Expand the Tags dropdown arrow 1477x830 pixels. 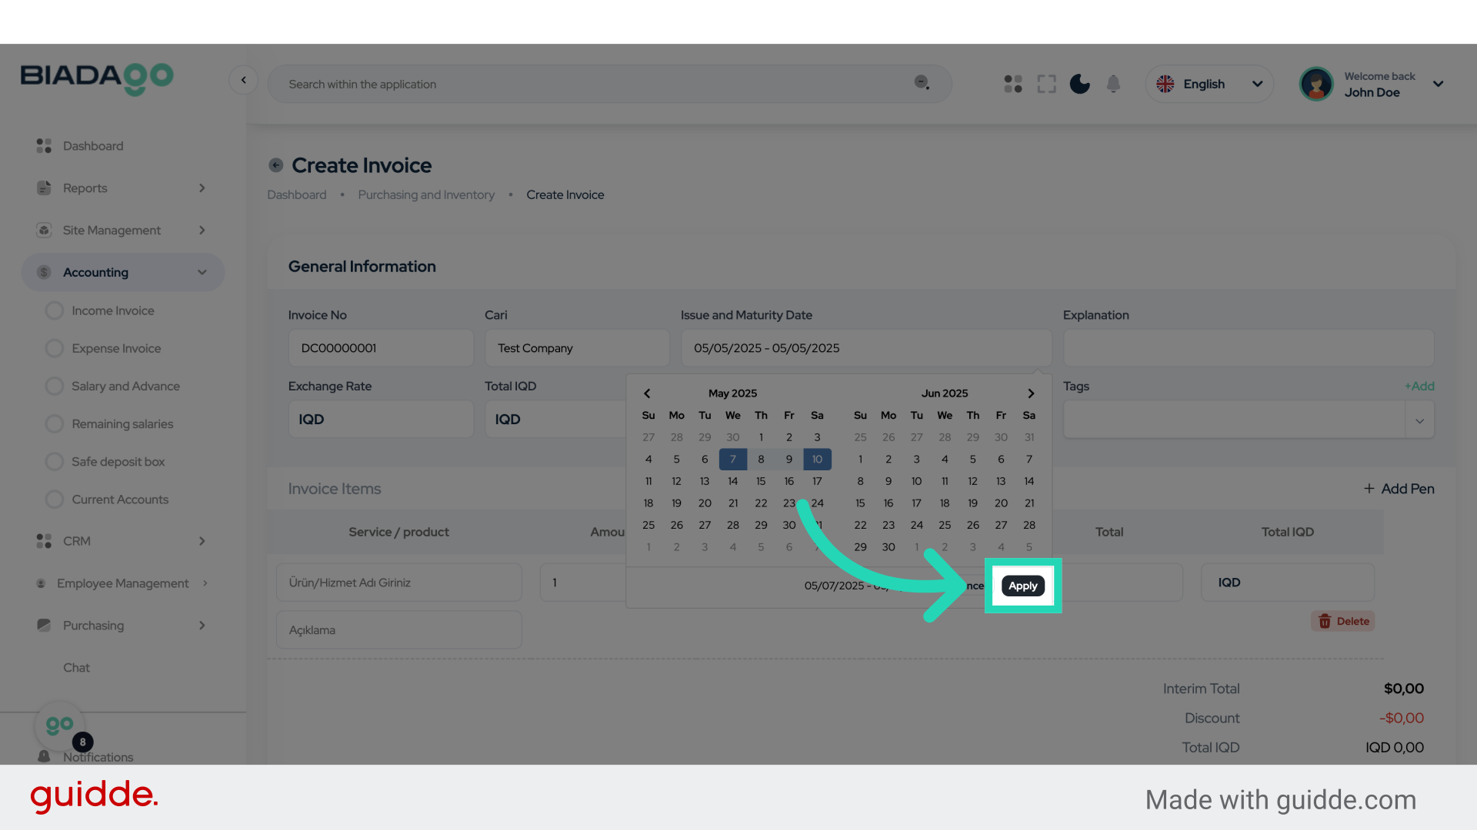1419,420
